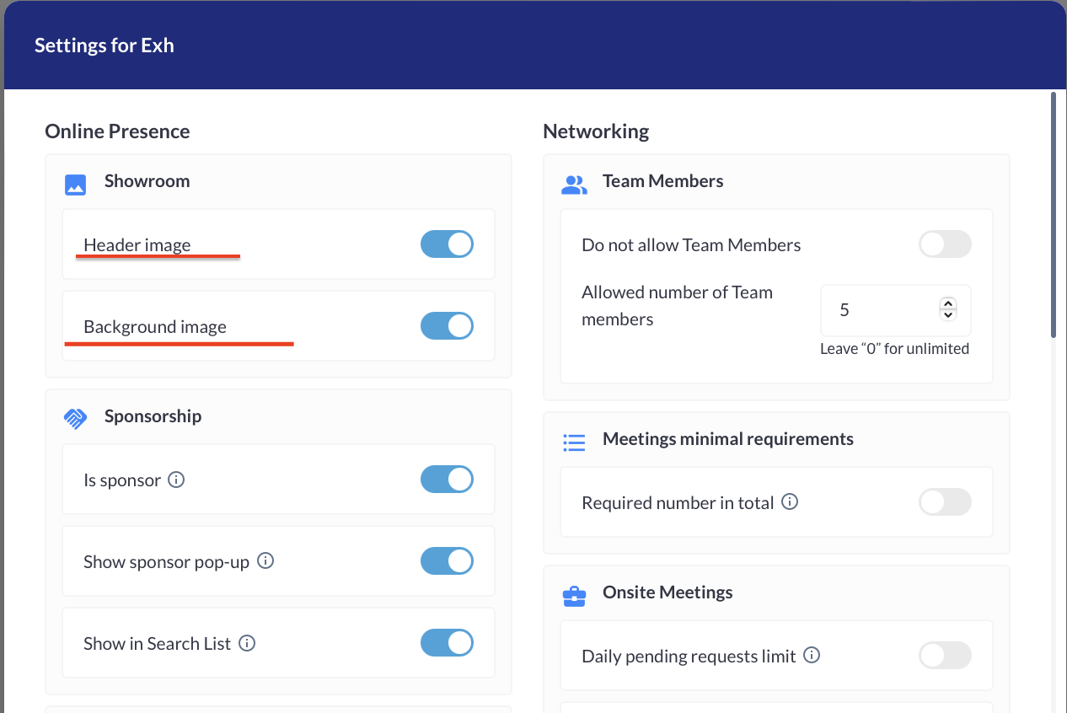Click the Meetings minimal requirements list icon
Screen dimensions: 1067x713
[x=574, y=442]
